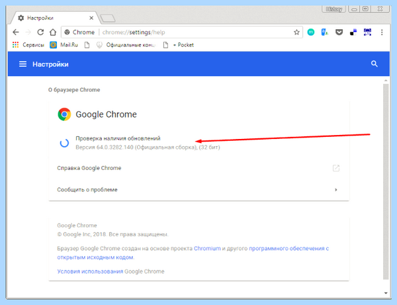The height and width of the screenshot is (305, 397).
Task: Minimize the Chrome window
Action: 354,9
